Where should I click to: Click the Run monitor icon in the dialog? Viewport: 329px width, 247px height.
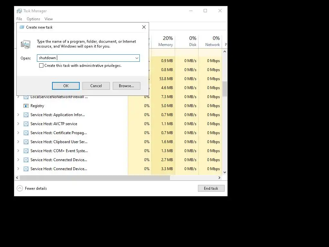[26, 44]
